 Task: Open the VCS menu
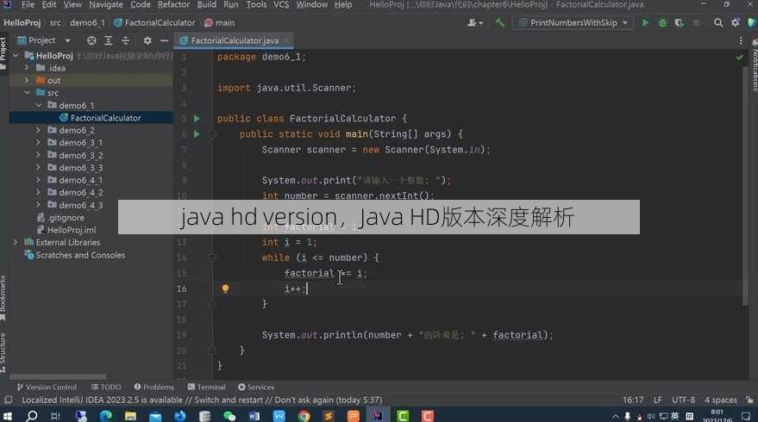(281, 5)
